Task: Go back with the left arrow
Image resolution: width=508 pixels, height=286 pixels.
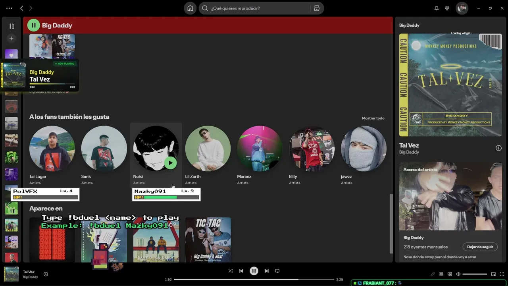Action: click(22, 8)
